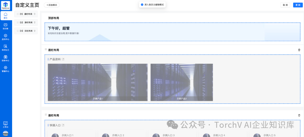
Task: Open the 示例产品1 image card
Action: (98, 82)
